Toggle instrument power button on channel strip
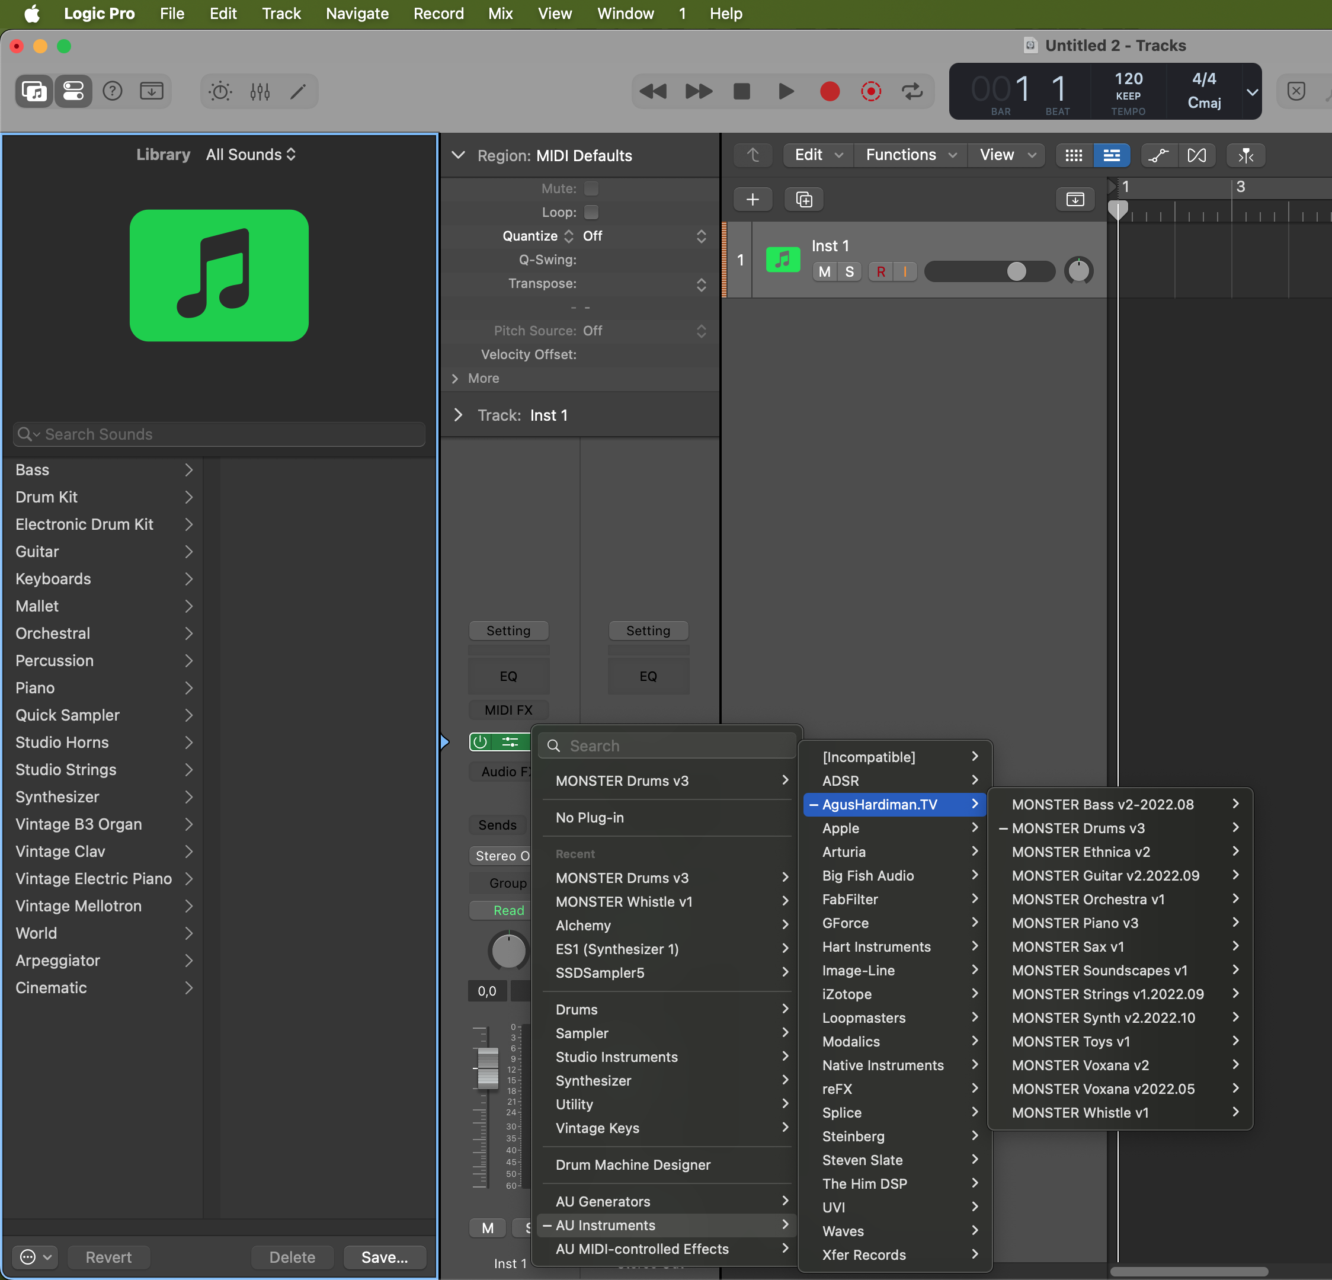Viewport: 1332px width, 1280px height. pos(480,743)
